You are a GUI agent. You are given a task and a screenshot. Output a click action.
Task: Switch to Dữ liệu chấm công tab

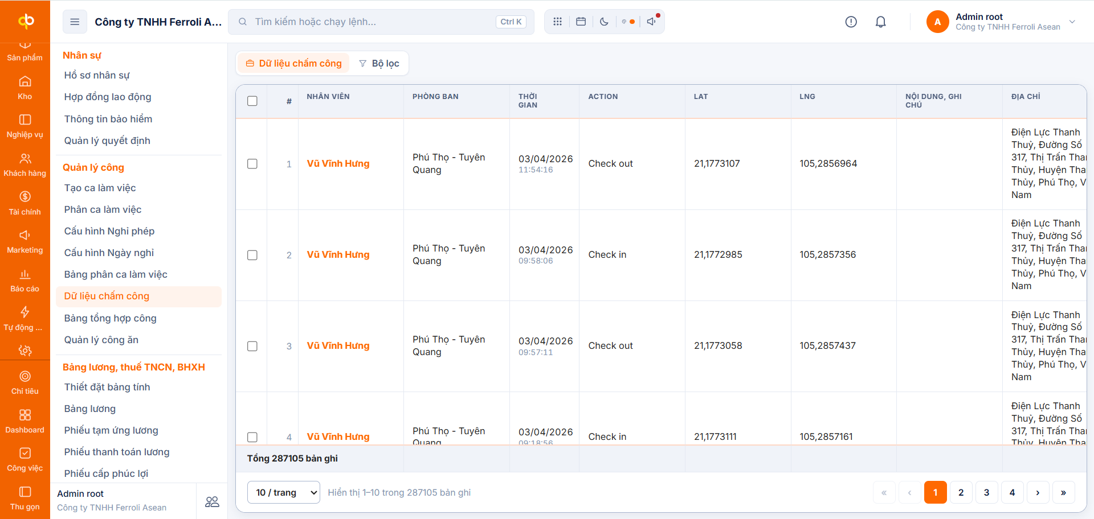pos(293,63)
